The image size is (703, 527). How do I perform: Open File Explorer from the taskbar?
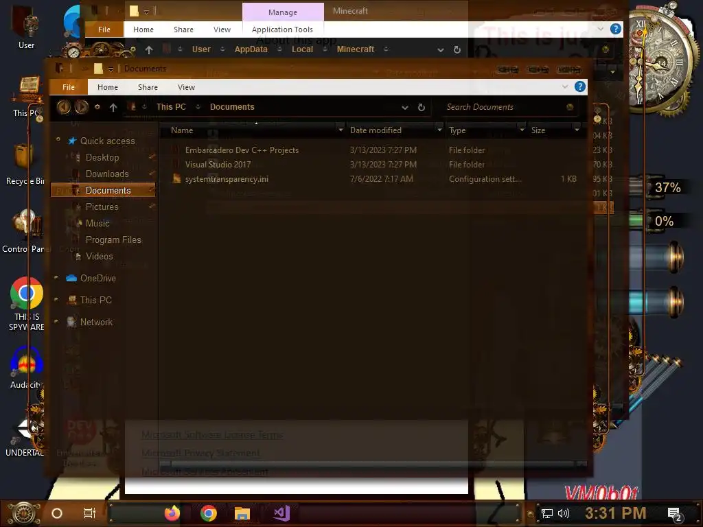coord(242,513)
